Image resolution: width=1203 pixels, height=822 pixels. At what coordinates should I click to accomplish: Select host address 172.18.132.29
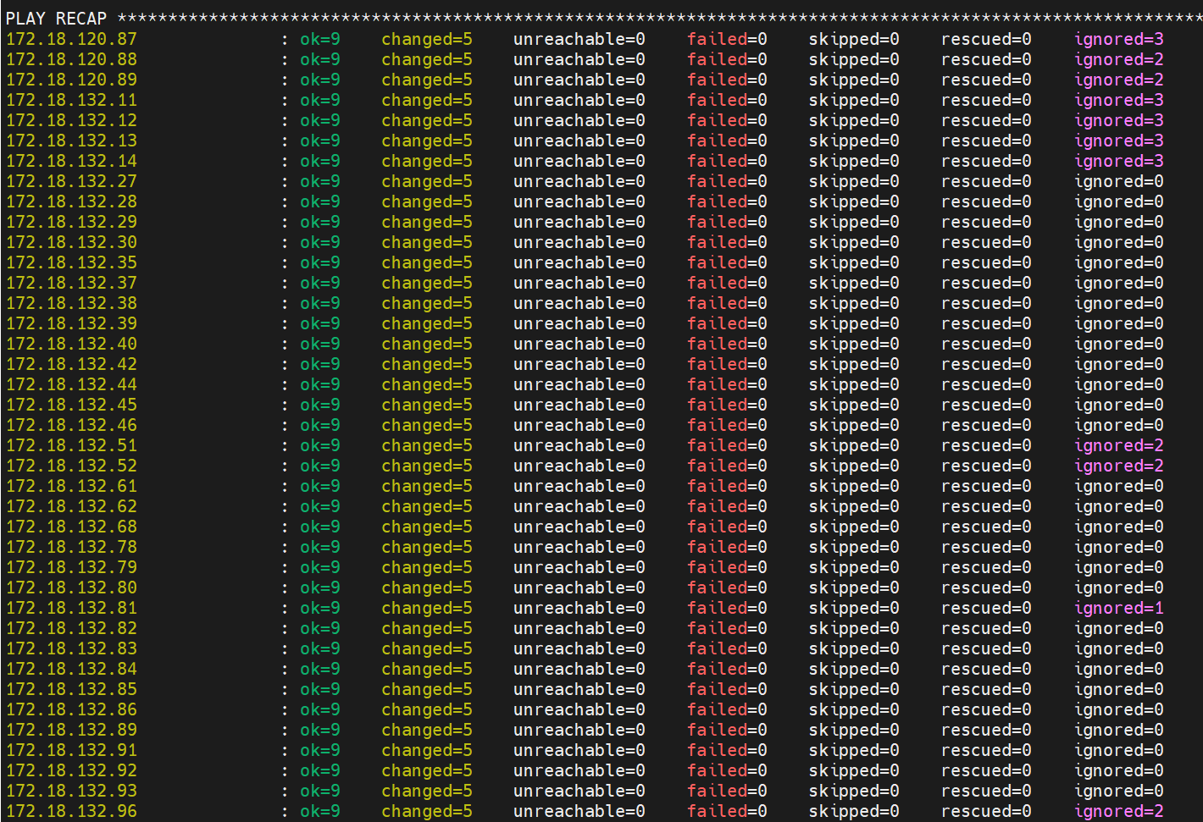point(71,222)
